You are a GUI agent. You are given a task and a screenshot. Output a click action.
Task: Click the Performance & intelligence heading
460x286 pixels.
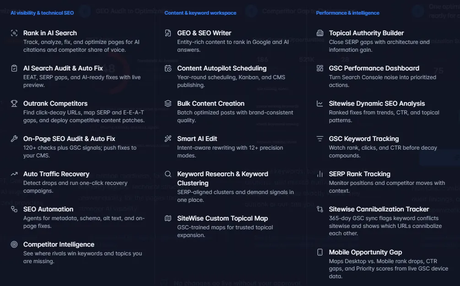click(348, 13)
